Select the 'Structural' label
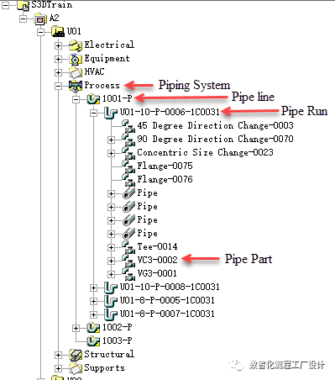The width and height of the screenshot is (335, 380). pos(109,354)
